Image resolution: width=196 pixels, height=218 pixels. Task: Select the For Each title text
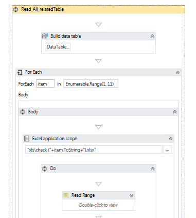tap(33, 72)
